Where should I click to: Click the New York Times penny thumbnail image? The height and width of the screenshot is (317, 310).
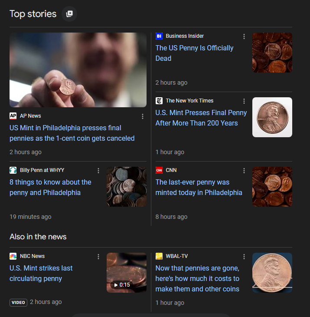click(x=272, y=117)
